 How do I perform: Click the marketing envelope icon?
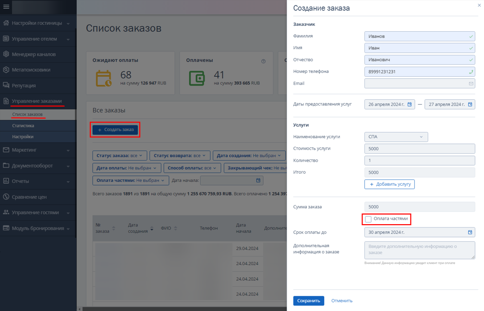(6, 150)
